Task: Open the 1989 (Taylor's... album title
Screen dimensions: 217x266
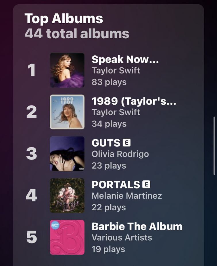Action: (134, 101)
